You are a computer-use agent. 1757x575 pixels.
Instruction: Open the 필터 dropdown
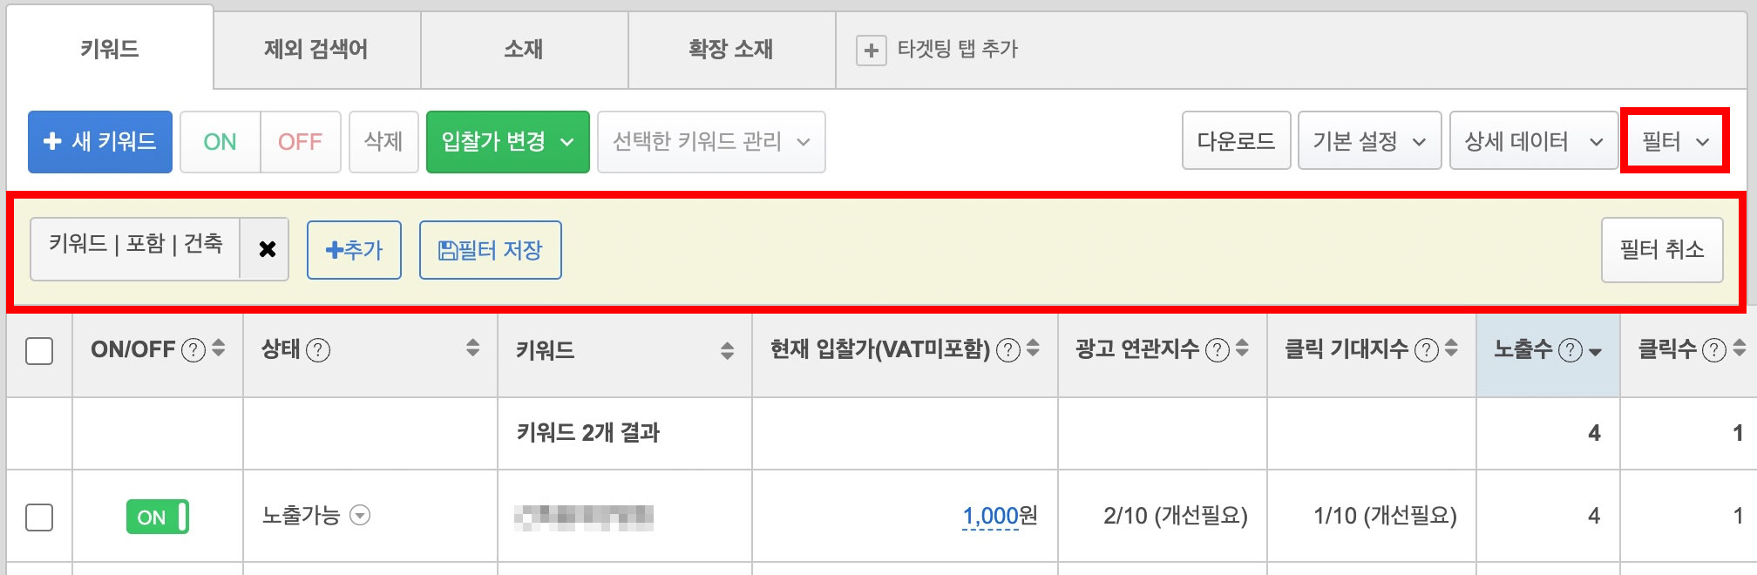coord(1674,141)
